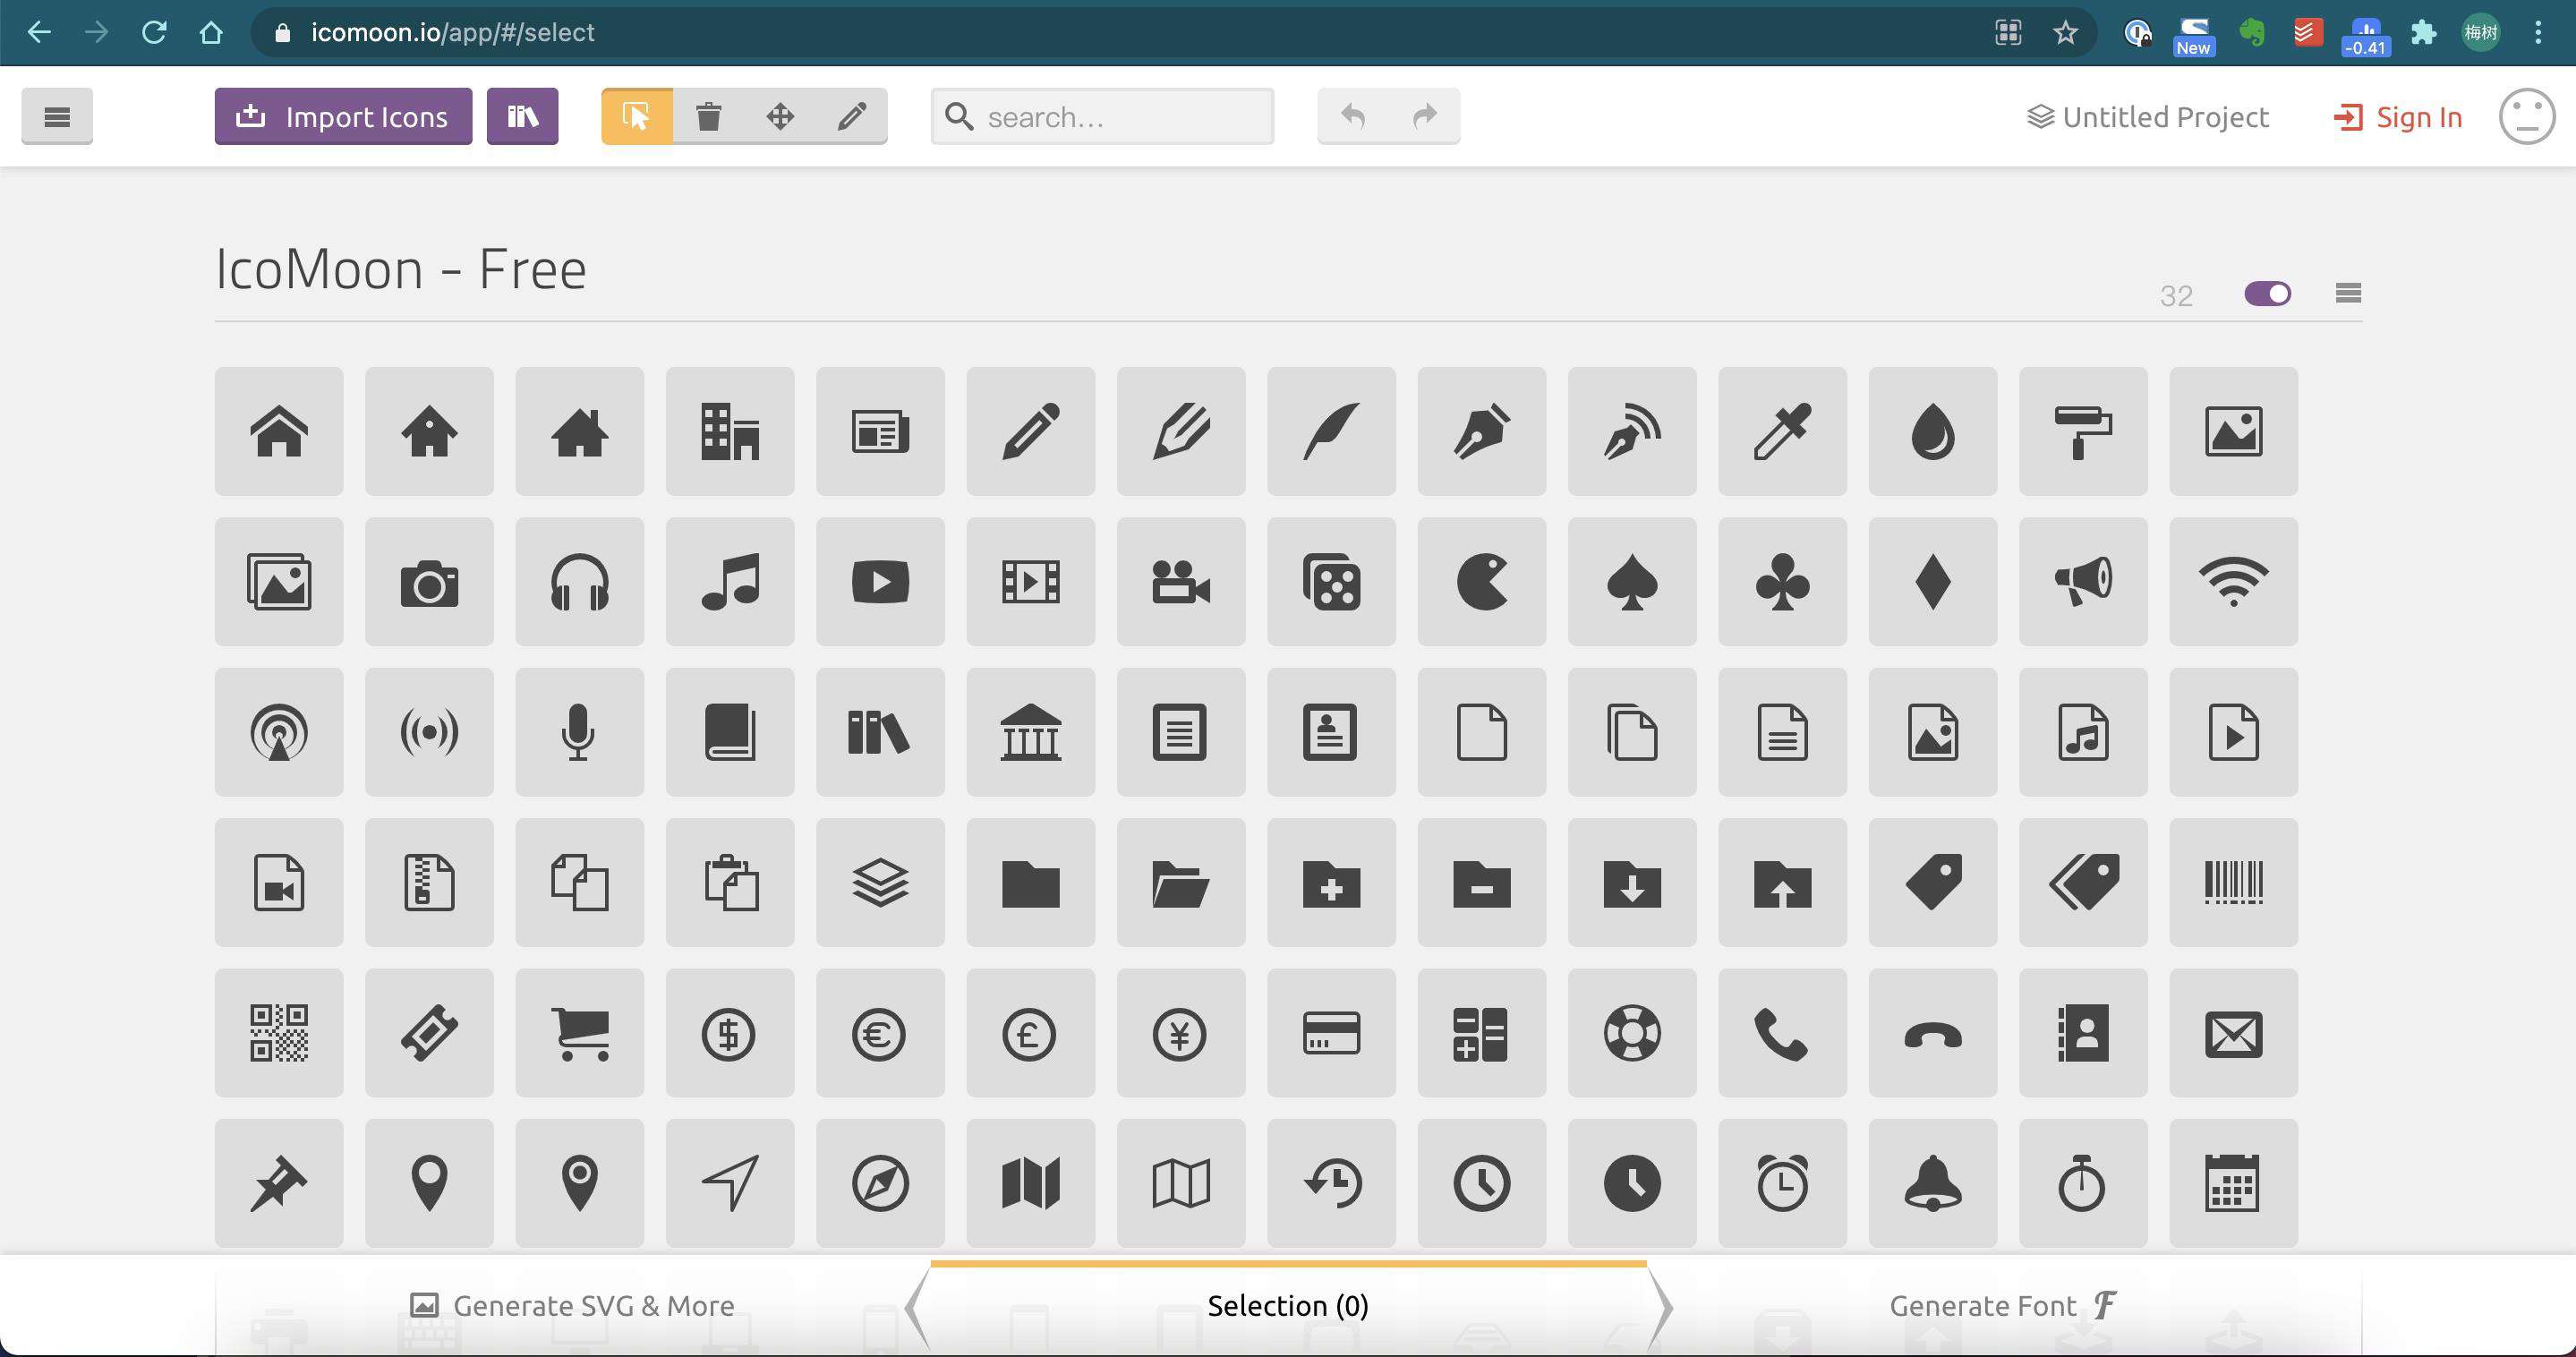Select the pacman icon
Viewport: 2576px width, 1357px height.
(1482, 582)
